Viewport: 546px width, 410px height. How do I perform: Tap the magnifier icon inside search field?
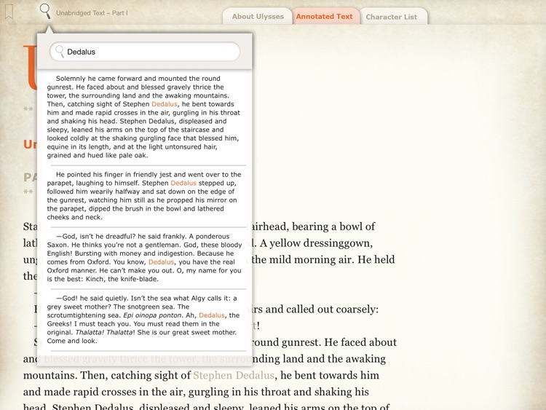click(x=60, y=52)
